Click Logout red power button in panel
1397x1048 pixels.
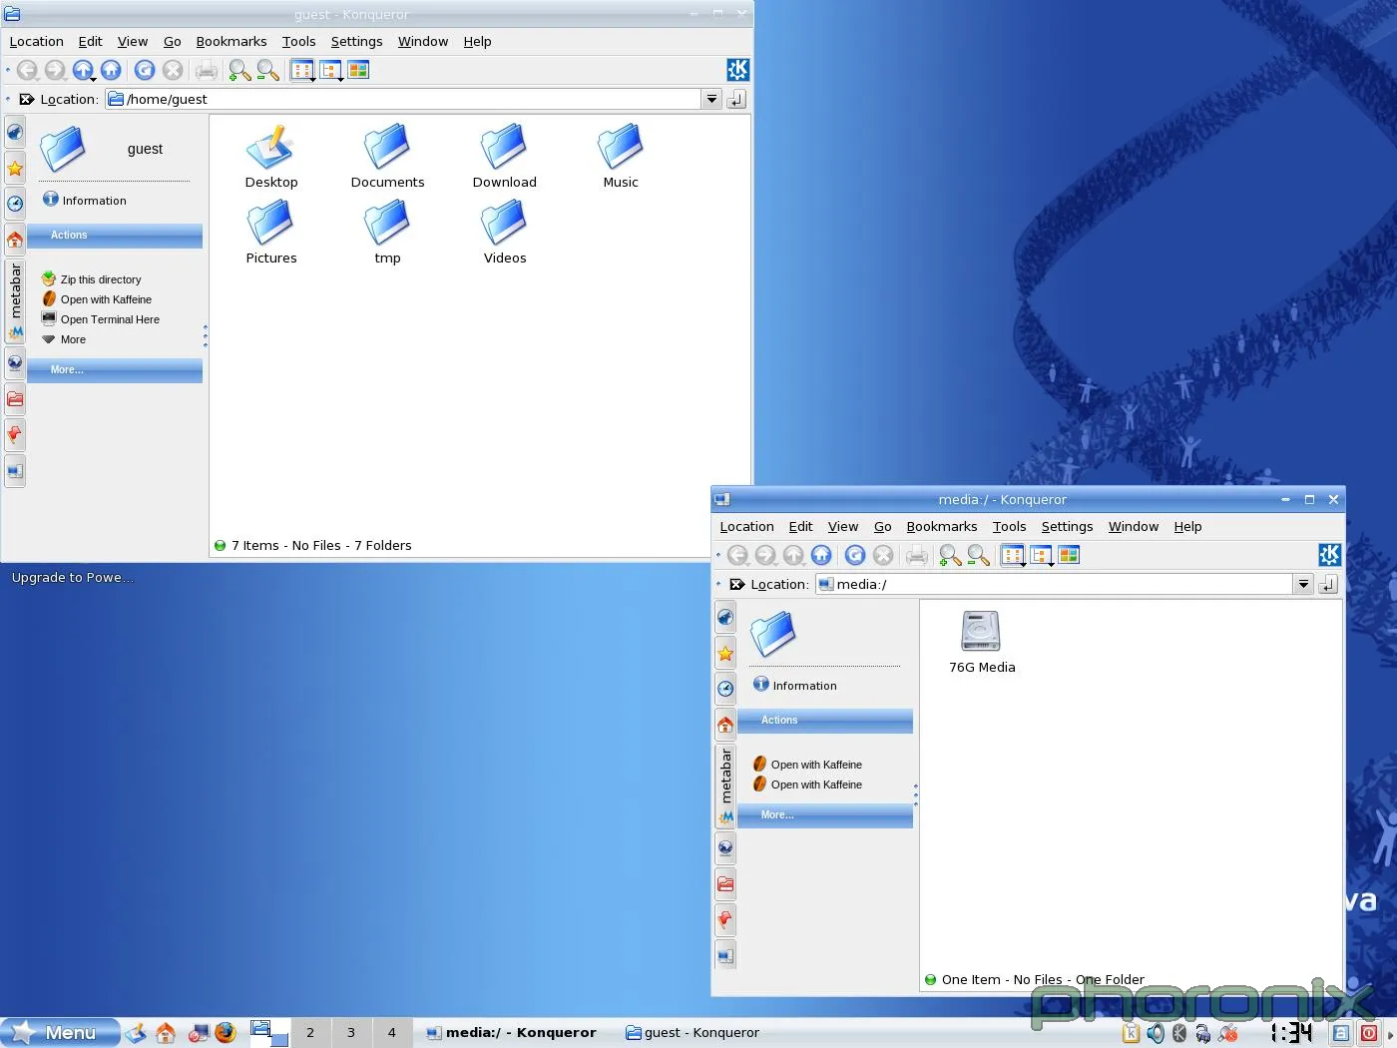pyautogui.click(x=1369, y=1033)
